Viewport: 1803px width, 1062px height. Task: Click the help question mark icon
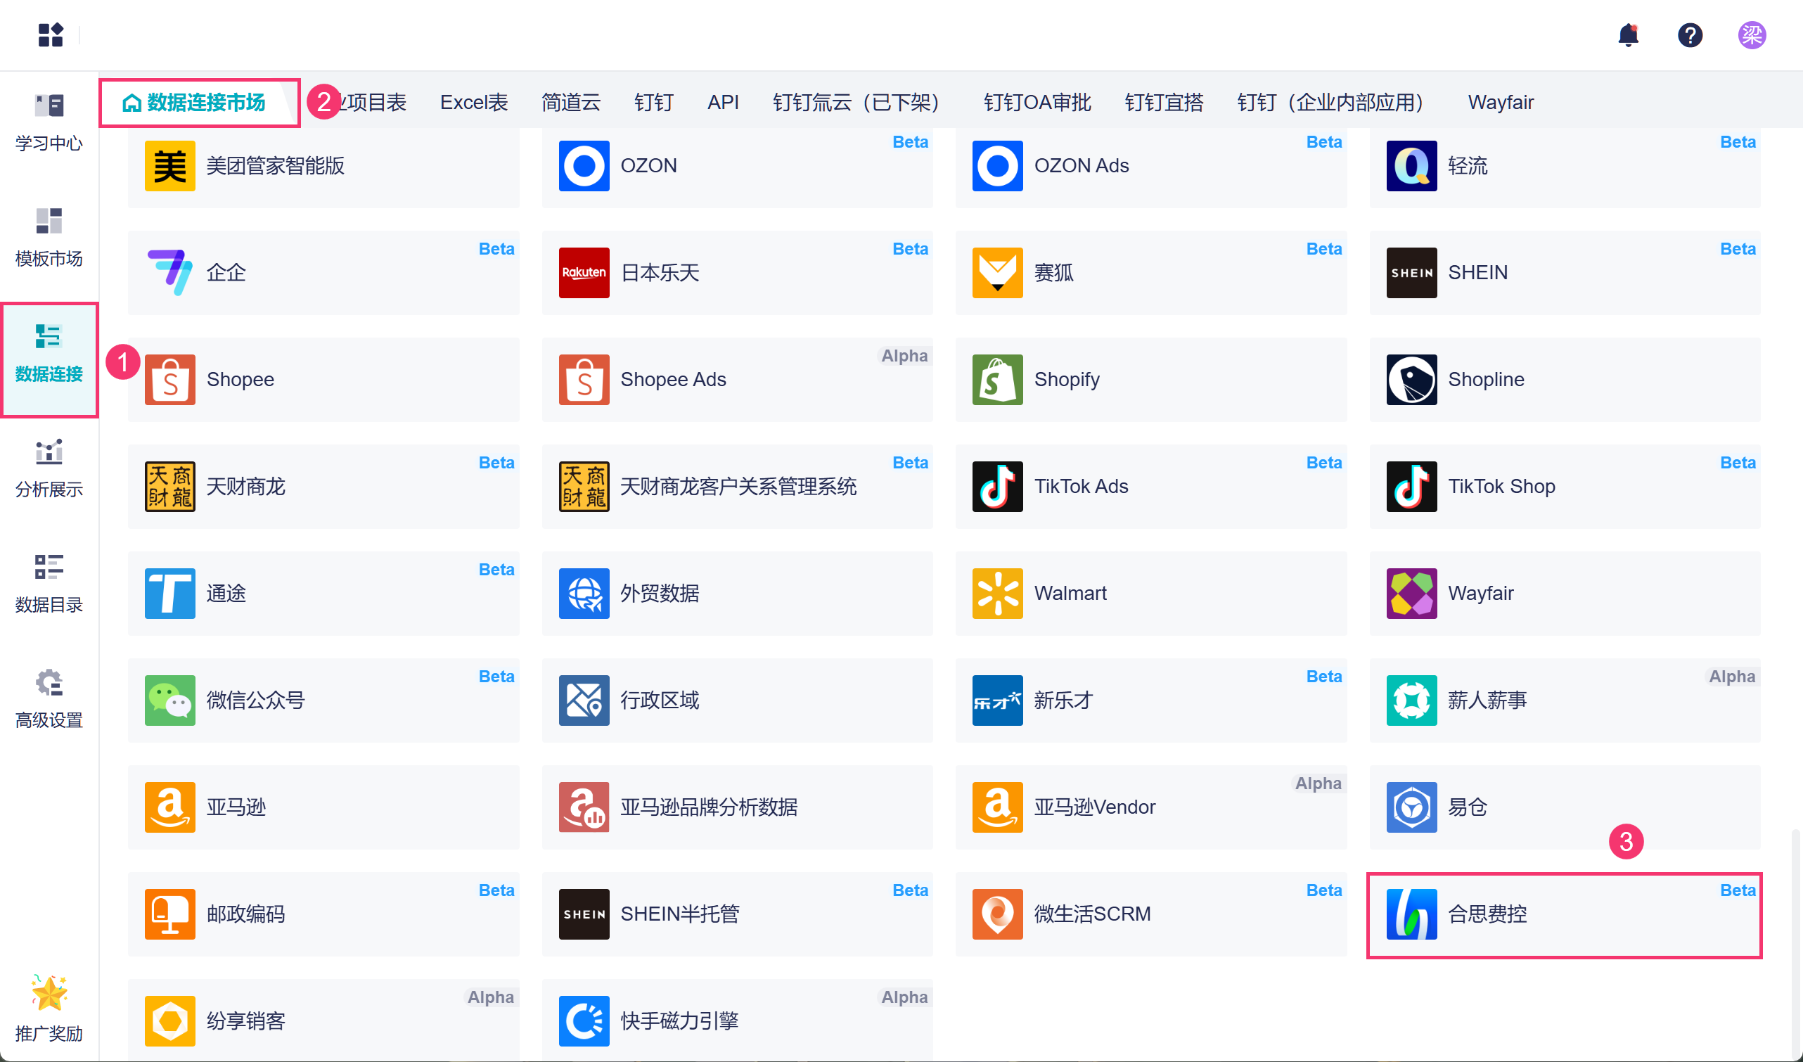pyautogui.click(x=1690, y=35)
